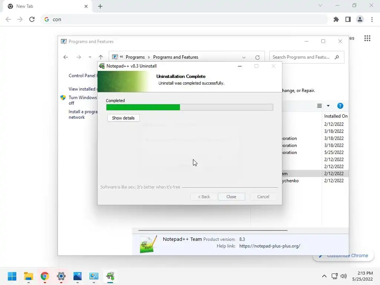Switch to Control Panel on the taskbar
This screenshot has width=380, height=285.
[x=94, y=276]
